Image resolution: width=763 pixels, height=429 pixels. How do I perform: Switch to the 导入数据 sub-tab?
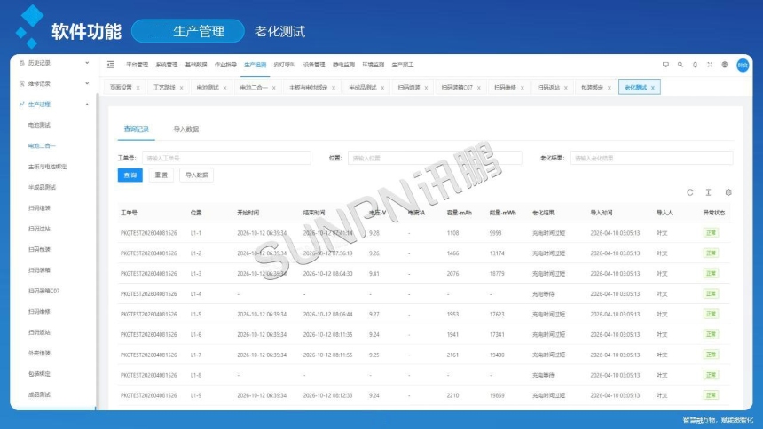point(186,129)
